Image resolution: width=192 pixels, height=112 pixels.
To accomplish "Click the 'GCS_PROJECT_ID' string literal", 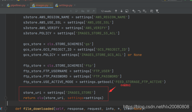I will (112, 50).
